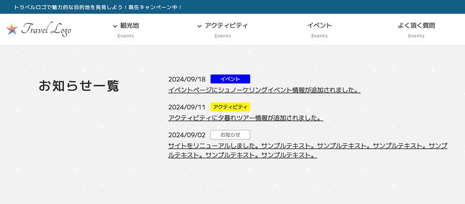The width and height of the screenshot is (465, 204).
Task: Click the Events subtitle under よく頂く質問
Action: point(416,36)
